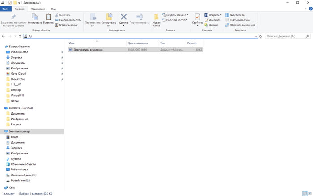Open Сеть in navigation pane
Image resolution: width=313 pixels, height=196 pixels.
(12, 187)
